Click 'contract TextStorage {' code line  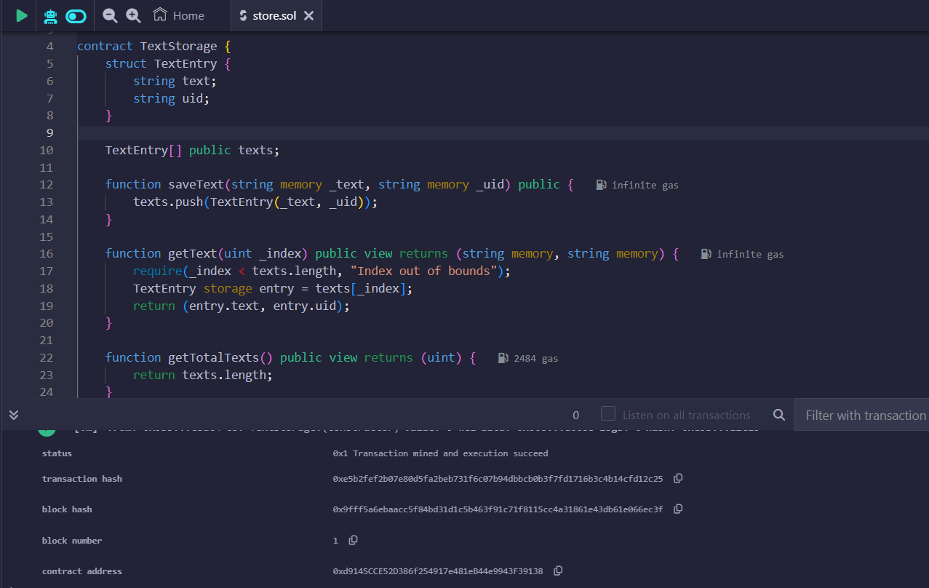point(153,46)
